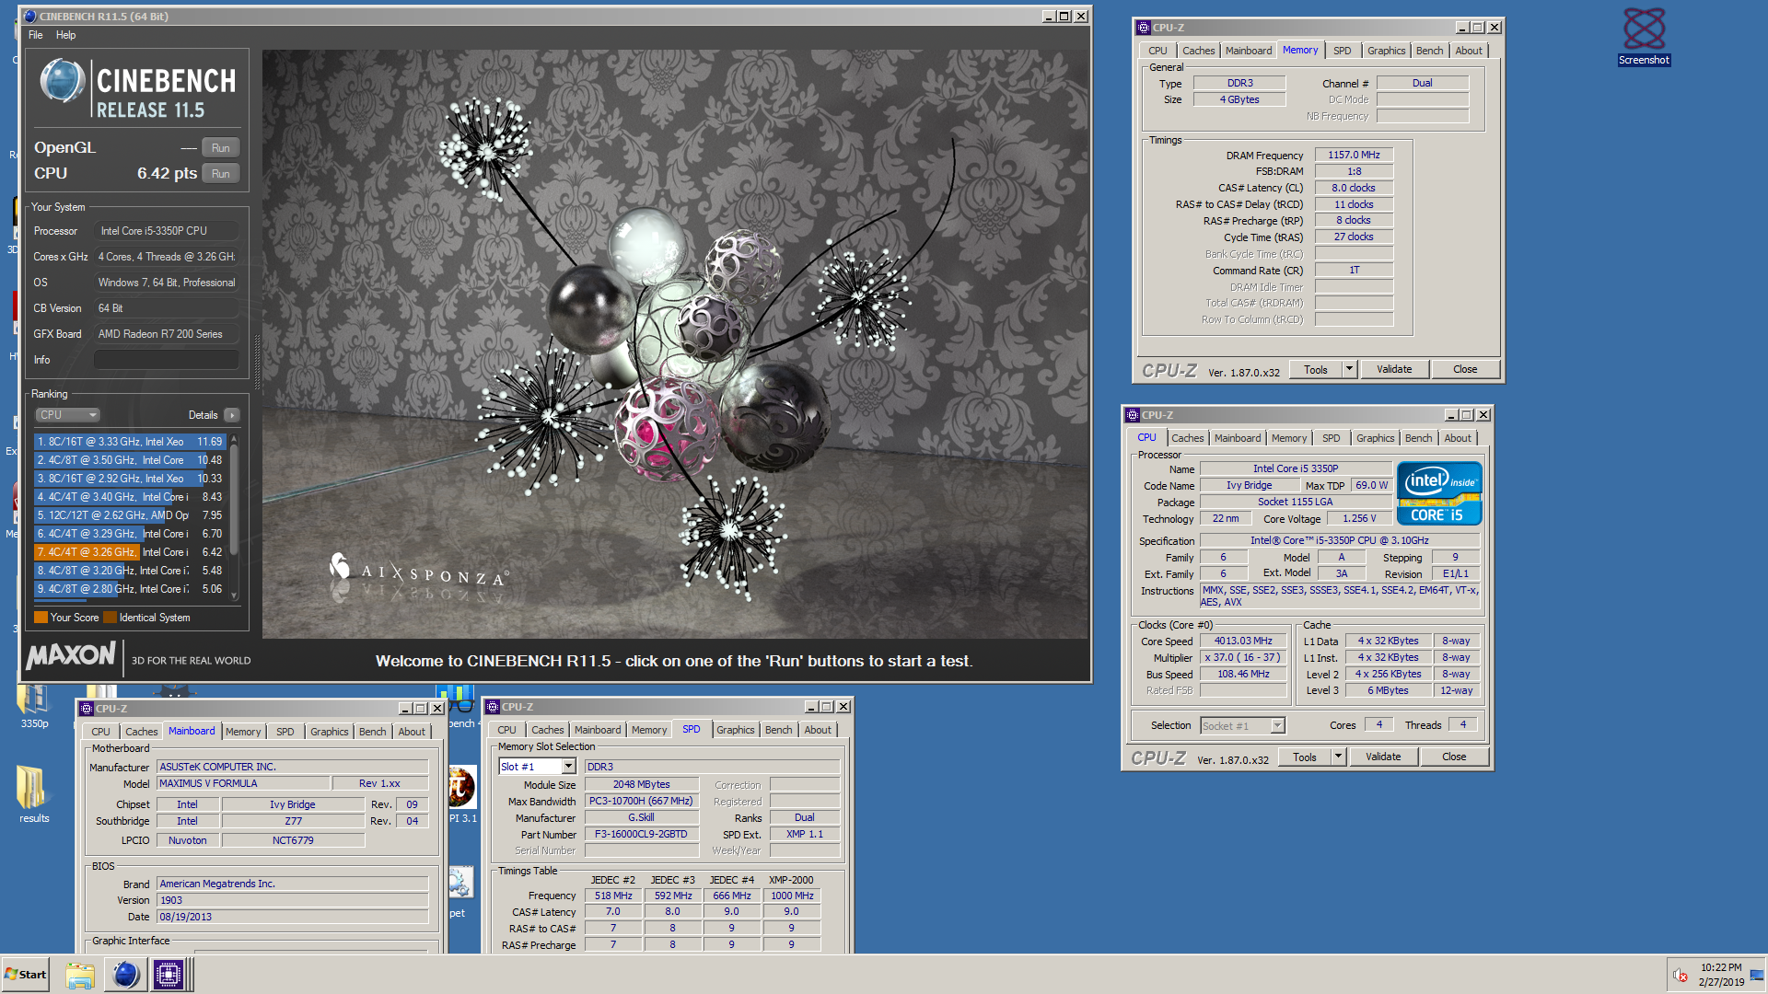Screen dimensions: 1768x994
Task: Click the ranking list scroll-down arrow
Action: point(235,595)
